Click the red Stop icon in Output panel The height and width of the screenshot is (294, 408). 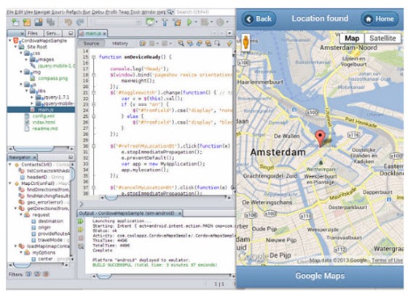(x=81, y=238)
